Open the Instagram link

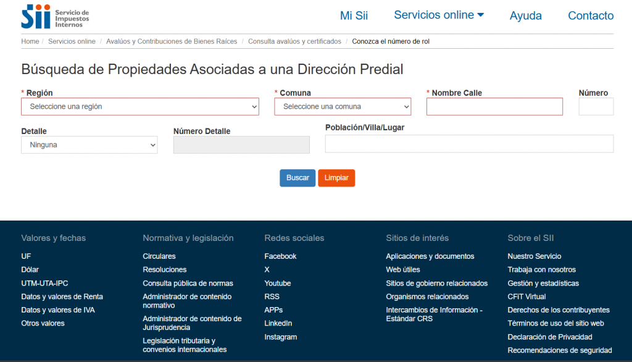[x=280, y=337]
